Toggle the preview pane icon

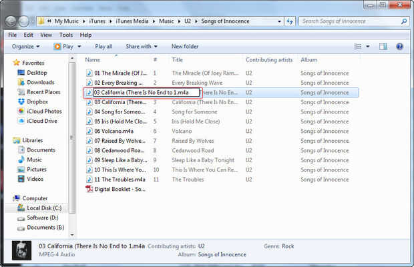coord(383,47)
